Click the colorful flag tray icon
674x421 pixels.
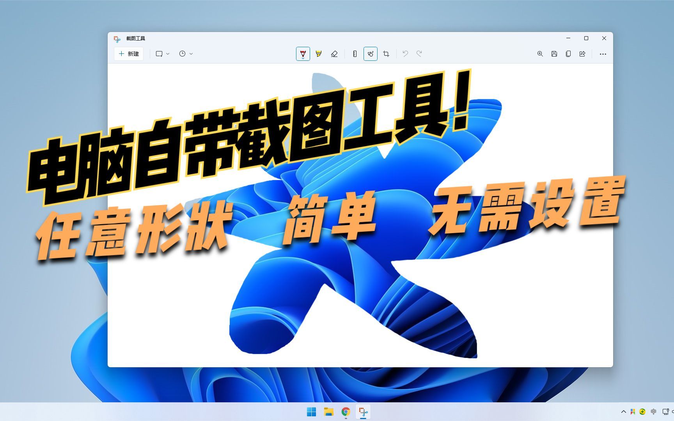(633, 412)
